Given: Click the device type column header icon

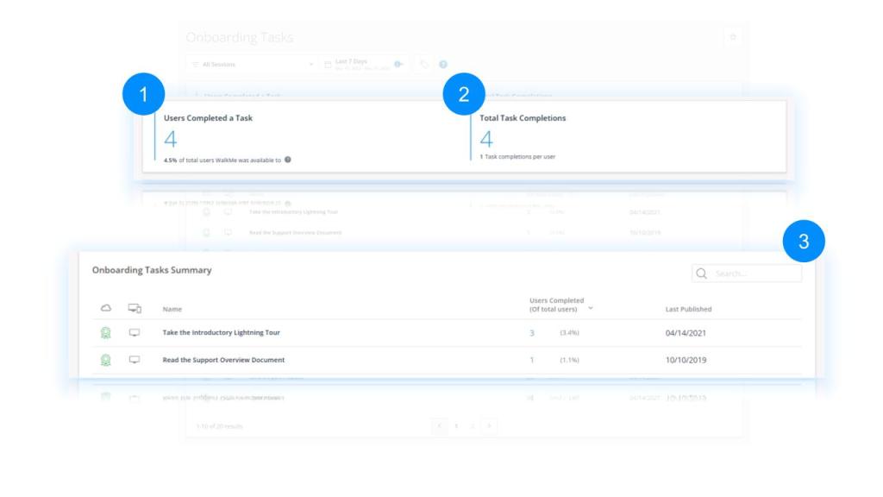Looking at the screenshot, I should (x=135, y=308).
